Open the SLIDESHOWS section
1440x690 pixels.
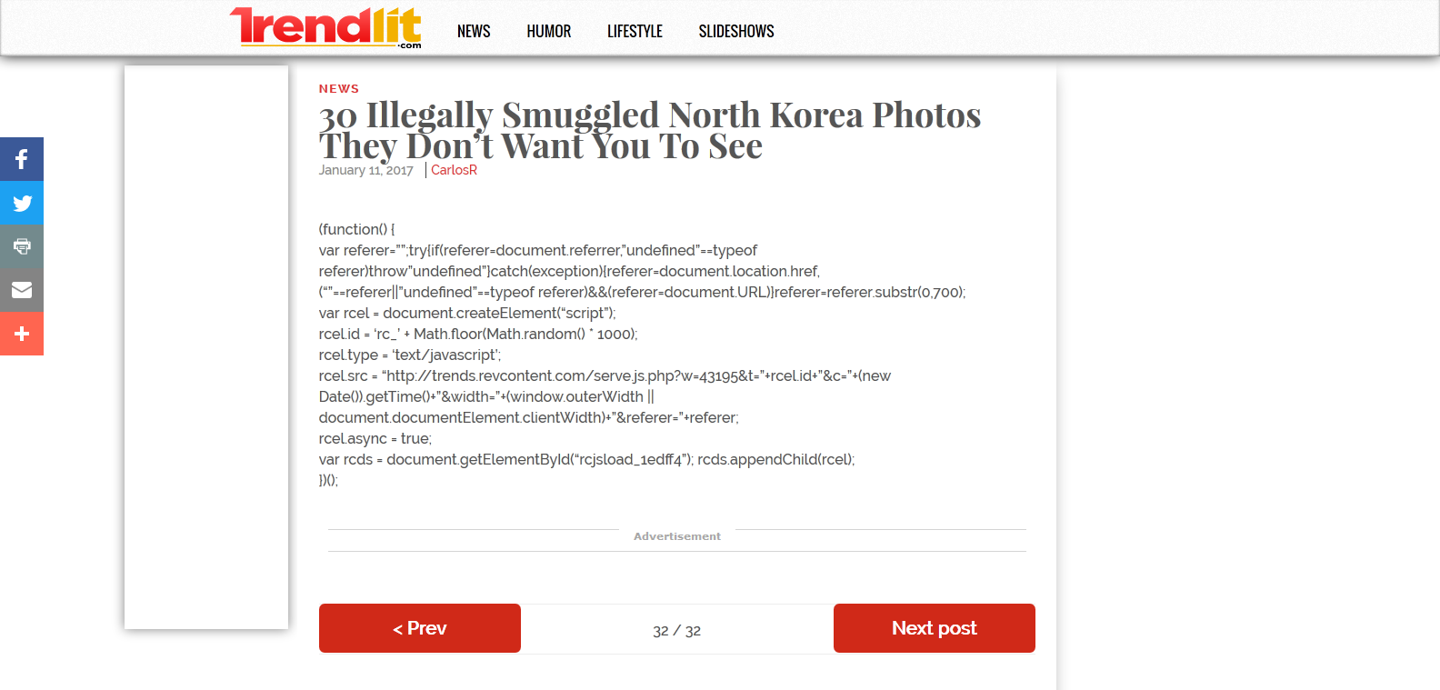click(736, 31)
